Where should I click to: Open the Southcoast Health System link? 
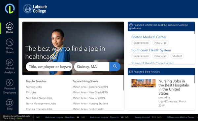[x=151, y=50]
